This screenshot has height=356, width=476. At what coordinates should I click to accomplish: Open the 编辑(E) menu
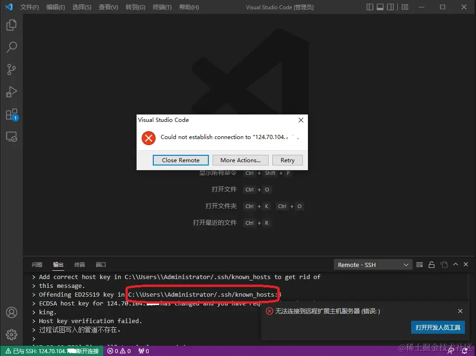click(x=56, y=7)
